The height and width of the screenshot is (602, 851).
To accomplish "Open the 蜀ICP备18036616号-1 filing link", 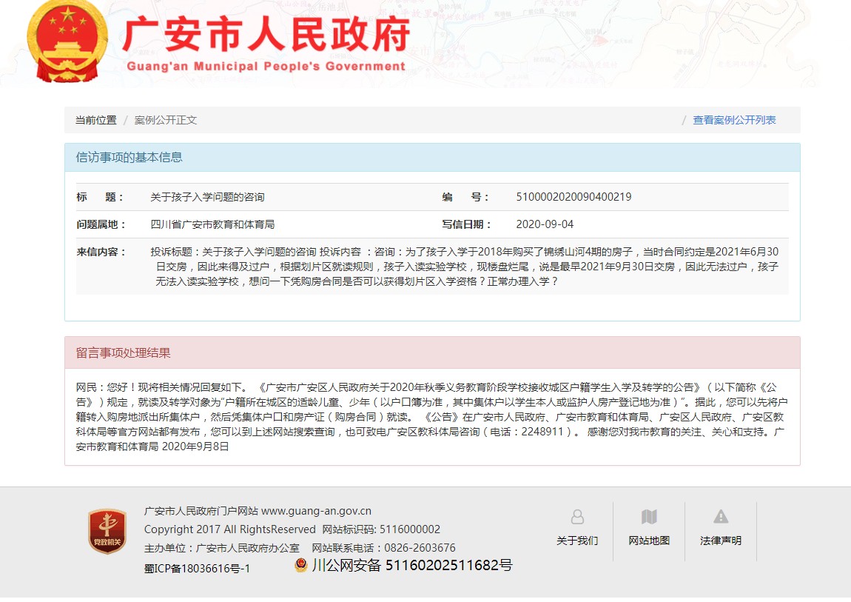I will coord(197,568).
